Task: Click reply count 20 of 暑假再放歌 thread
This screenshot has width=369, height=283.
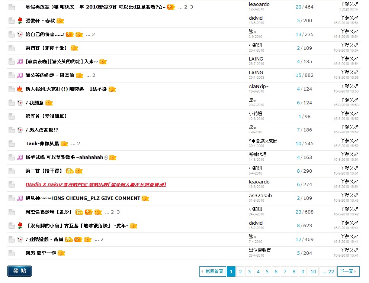Action: coord(298,7)
